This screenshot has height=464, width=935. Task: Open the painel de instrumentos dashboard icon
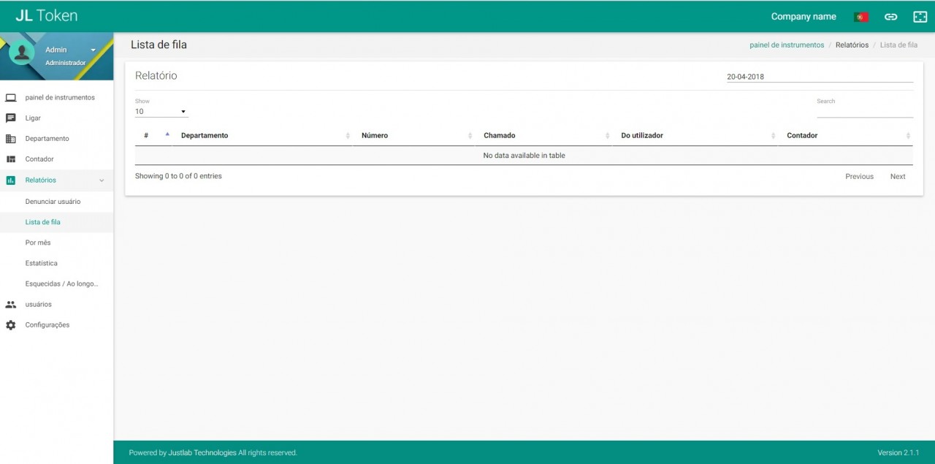tap(10, 97)
